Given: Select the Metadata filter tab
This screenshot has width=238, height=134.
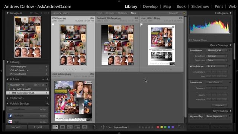Looking at the screenshot, I should 122,13.
